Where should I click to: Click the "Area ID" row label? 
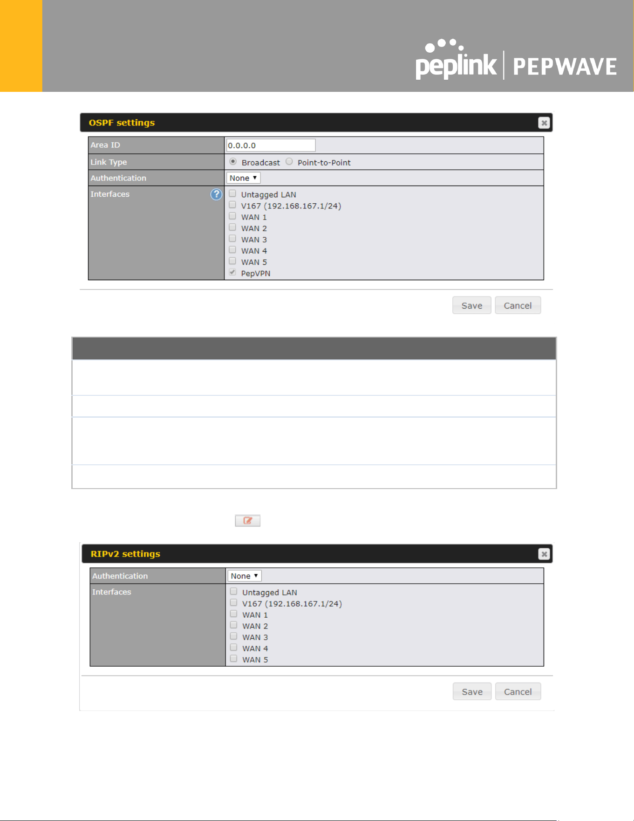coord(105,145)
